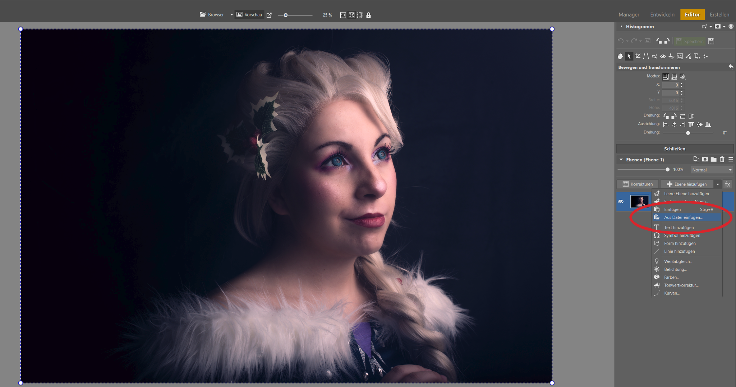
Task: Select the polygon selection tool
Action: 654,56
